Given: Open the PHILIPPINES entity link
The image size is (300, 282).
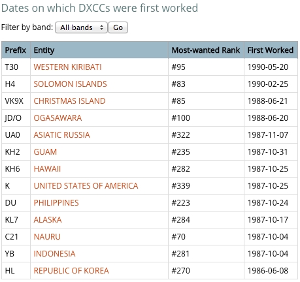Looking at the screenshot, I should pos(56,203).
